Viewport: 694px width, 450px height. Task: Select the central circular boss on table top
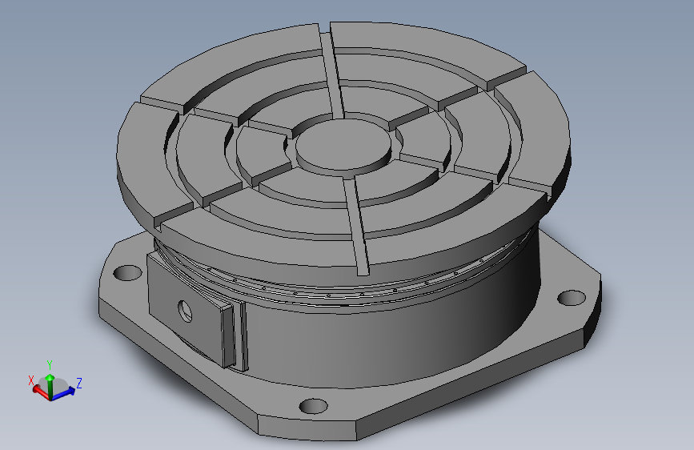(343, 145)
